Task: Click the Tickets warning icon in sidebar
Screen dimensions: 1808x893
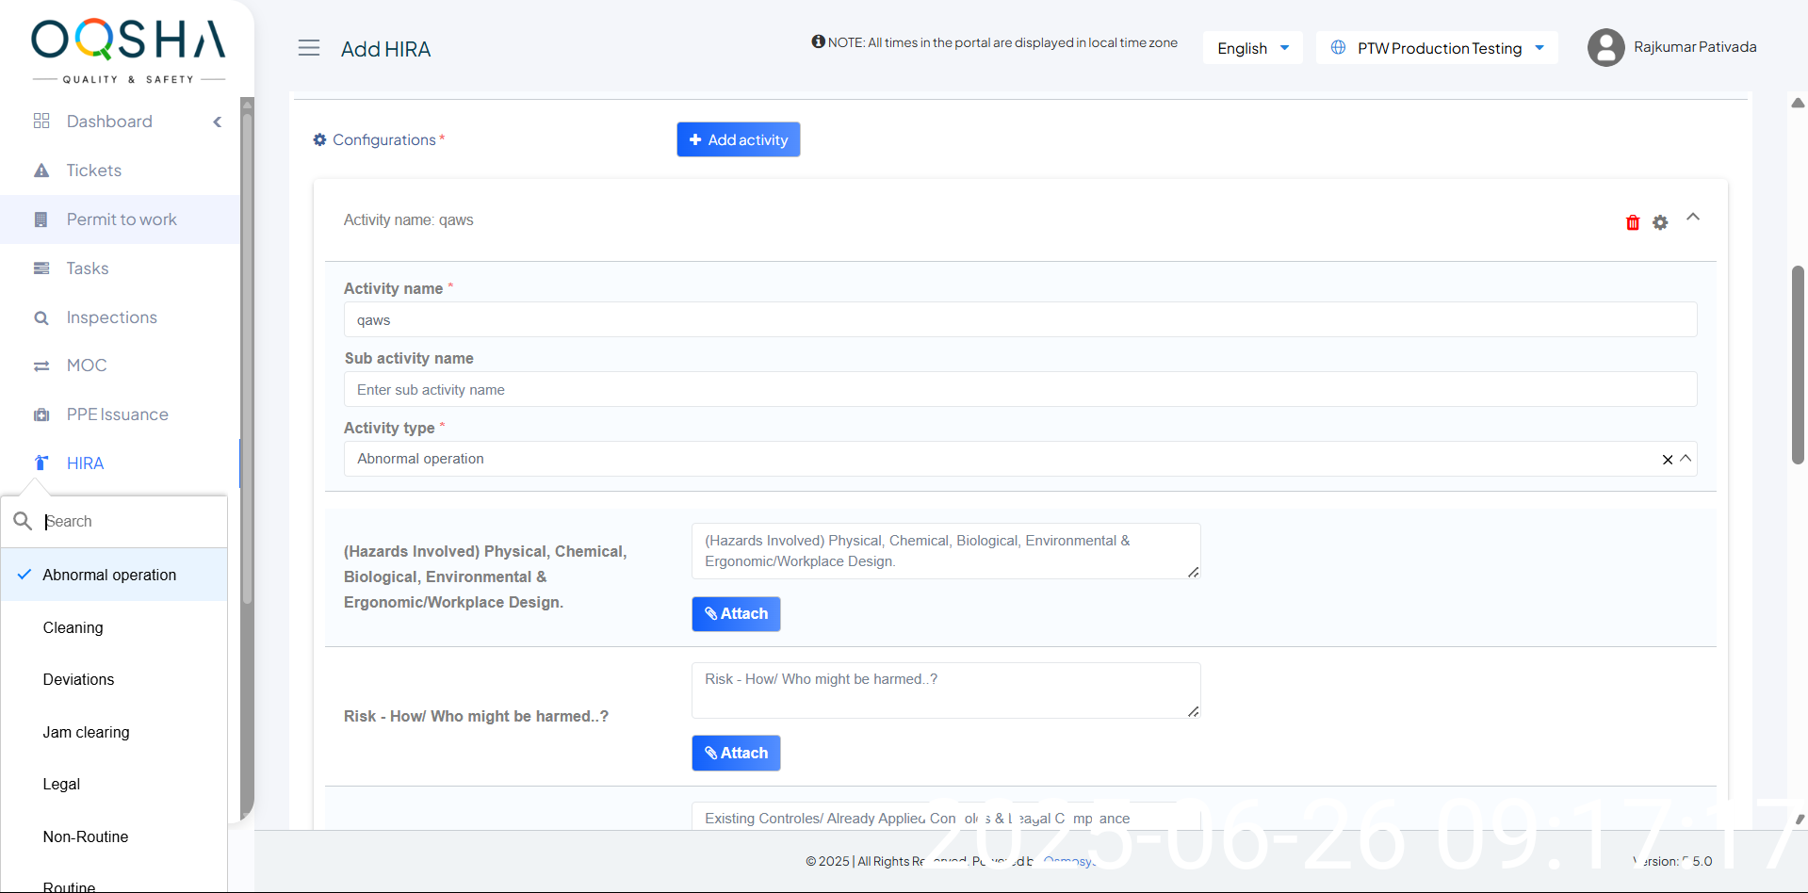Action: pos(41,170)
